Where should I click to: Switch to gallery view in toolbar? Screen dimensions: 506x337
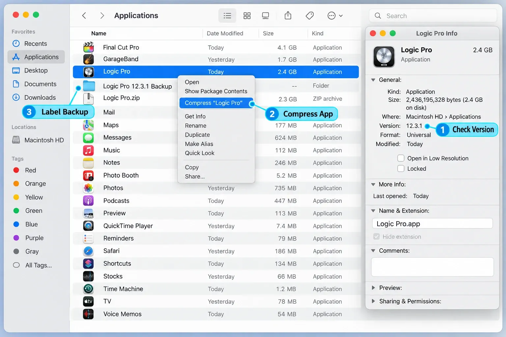coord(266,15)
